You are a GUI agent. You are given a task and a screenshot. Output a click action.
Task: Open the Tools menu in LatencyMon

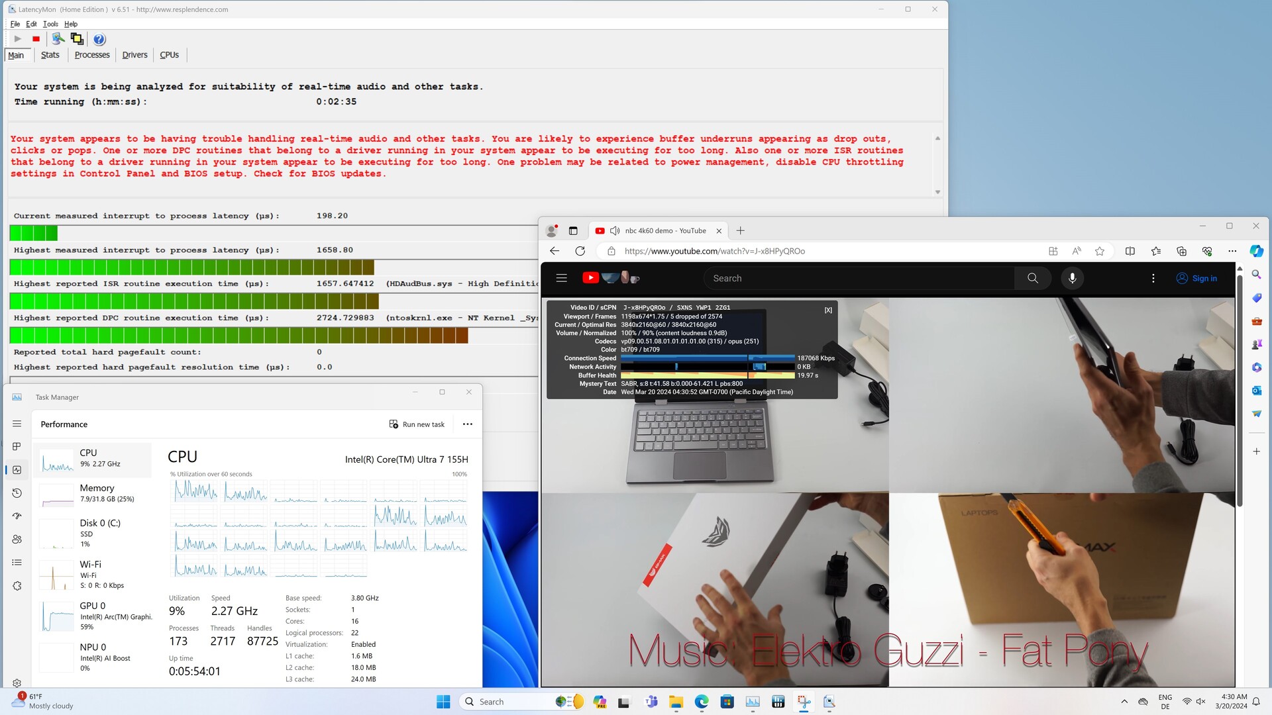(50, 24)
